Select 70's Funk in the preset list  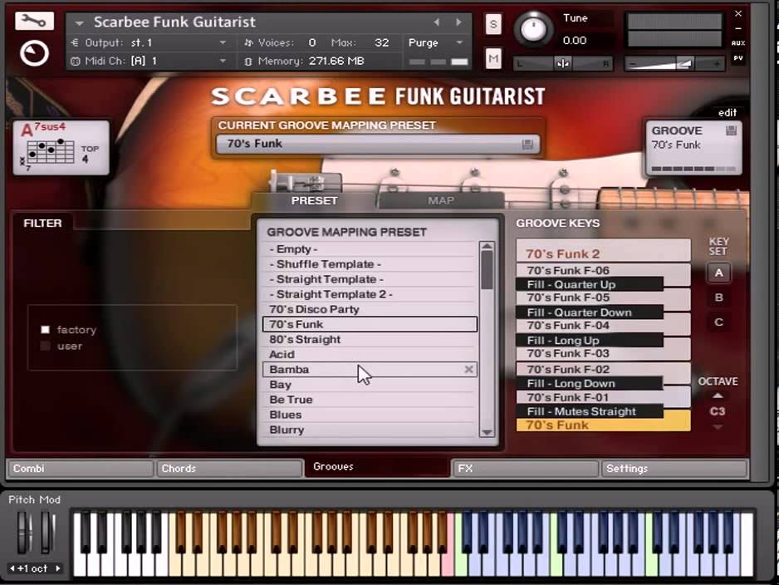coord(370,324)
